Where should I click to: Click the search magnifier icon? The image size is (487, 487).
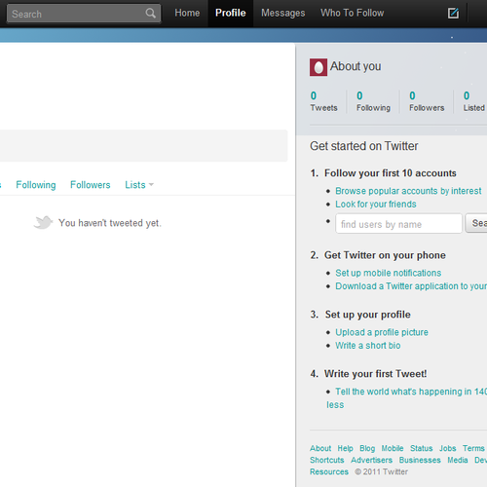[150, 14]
